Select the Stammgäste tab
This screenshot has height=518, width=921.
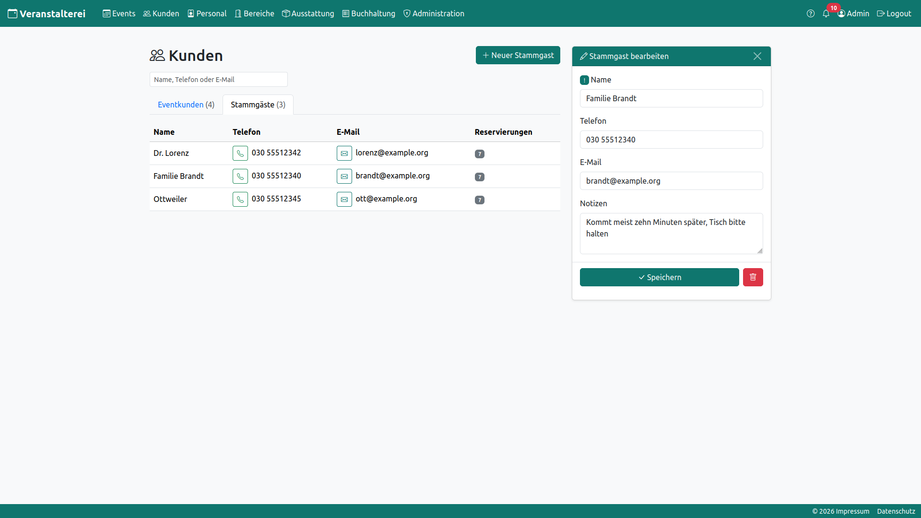[x=258, y=105]
